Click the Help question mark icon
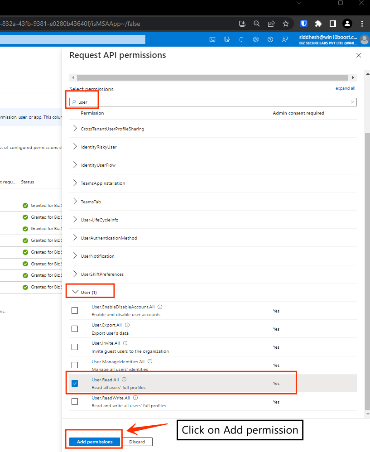 pos(270,39)
